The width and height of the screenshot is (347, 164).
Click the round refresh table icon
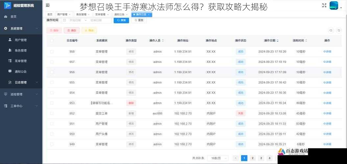tap(339, 31)
